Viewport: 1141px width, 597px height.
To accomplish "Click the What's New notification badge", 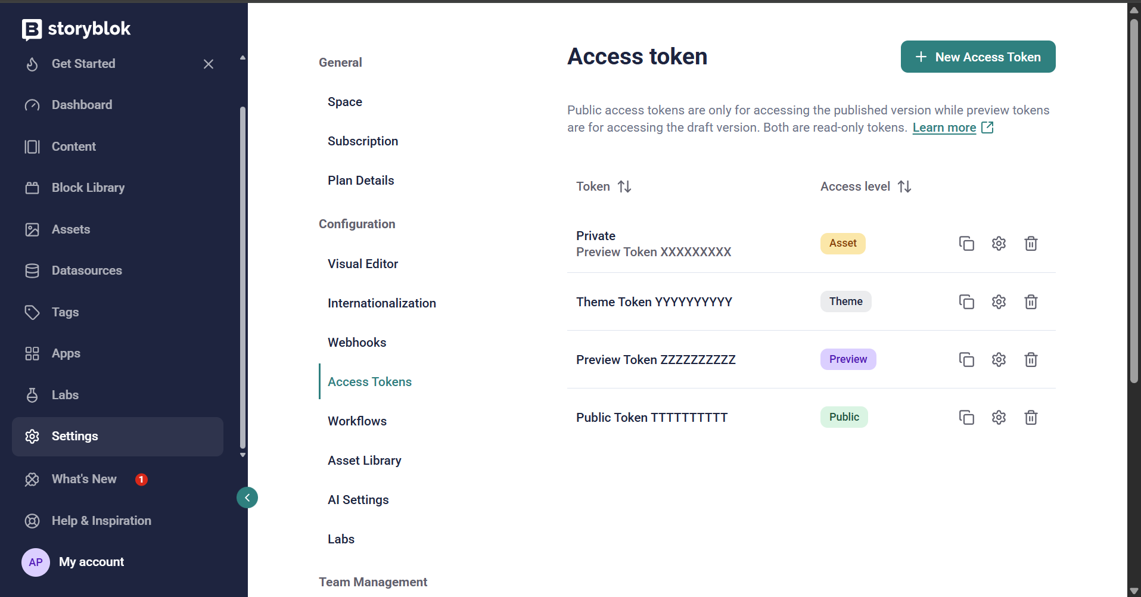I will (141, 479).
